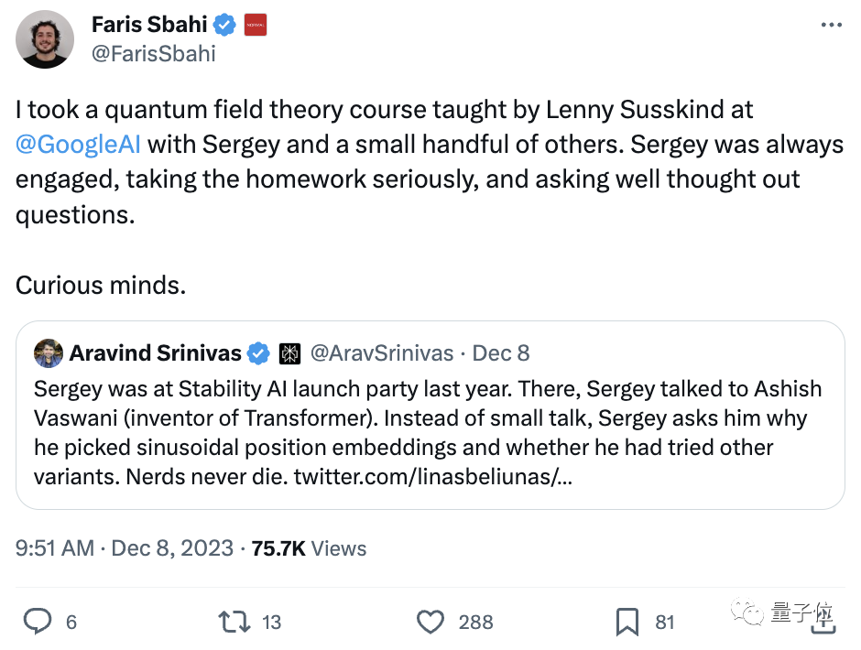Click the red affiliation badge beside Faris Sbahi
The height and width of the screenshot is (650, 861).
point(256,25)
